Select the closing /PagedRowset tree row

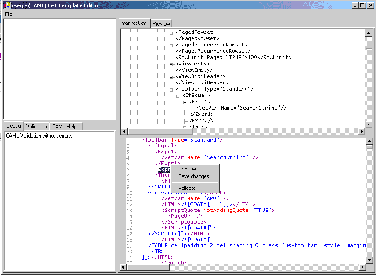197,38
